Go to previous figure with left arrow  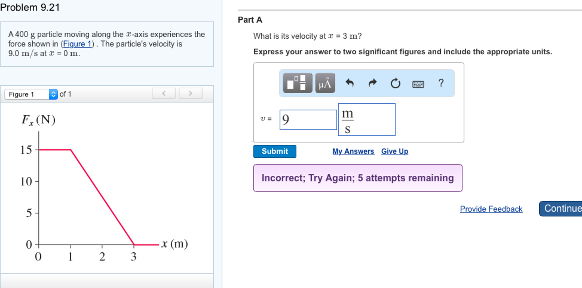coord(164,93)
